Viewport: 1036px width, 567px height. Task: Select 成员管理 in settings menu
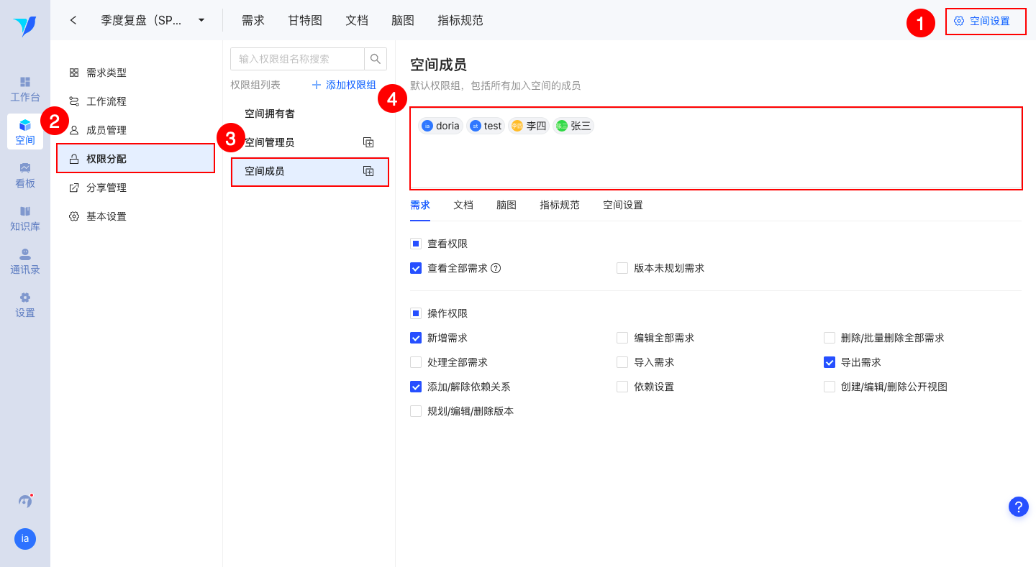[x=106, y=130]
